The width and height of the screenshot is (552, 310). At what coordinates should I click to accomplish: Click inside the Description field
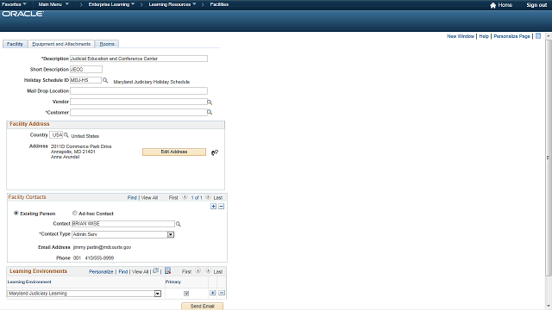coord(139,59)
